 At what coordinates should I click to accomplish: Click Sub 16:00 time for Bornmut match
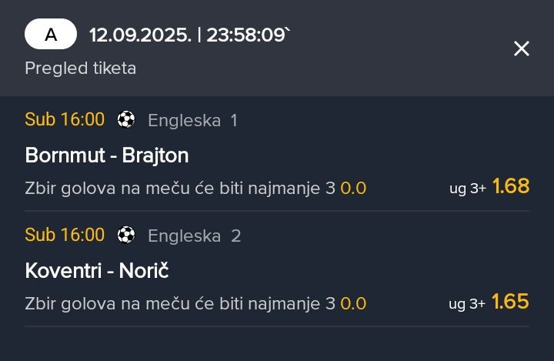coord(65,119)
